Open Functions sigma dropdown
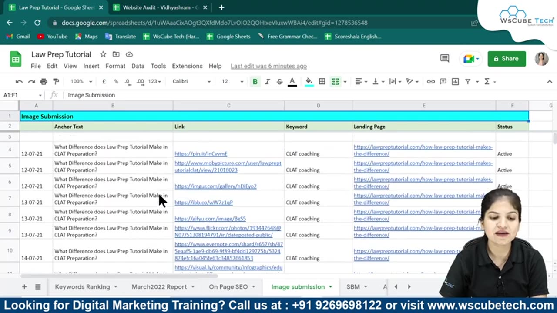The image size is (557, 313). point(490,81)
